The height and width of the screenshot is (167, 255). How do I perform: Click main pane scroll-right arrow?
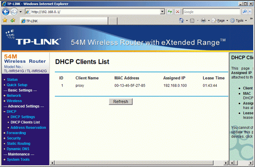(x=226, y=163)
